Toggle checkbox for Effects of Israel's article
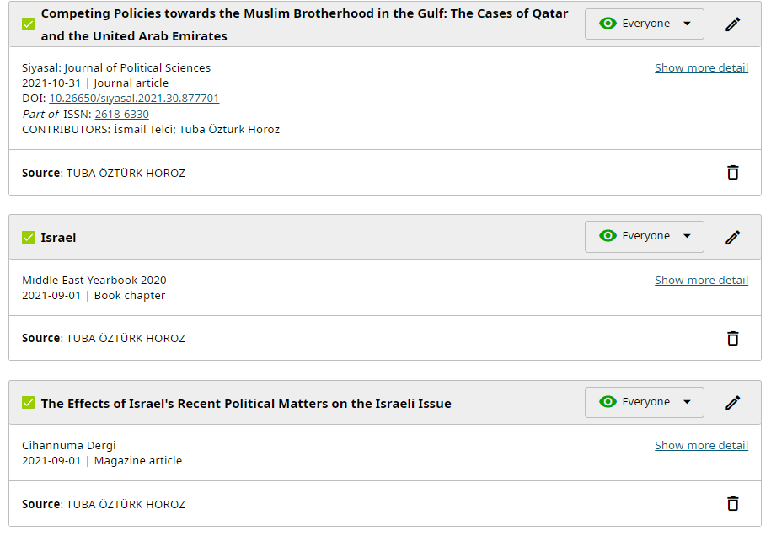 29,403
